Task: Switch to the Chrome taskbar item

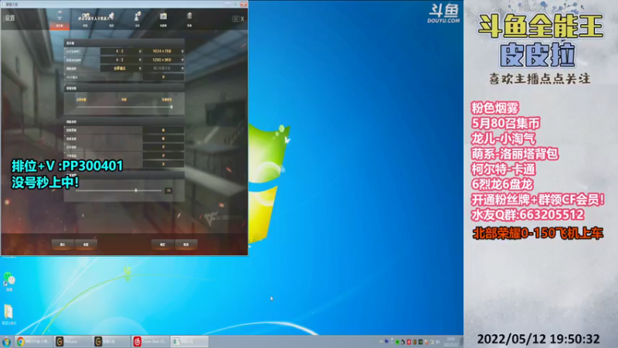Action: tap(33, 342)
